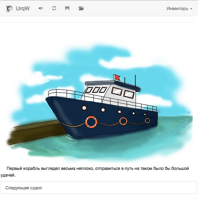Click the largest porthole near the bow
This screenshot has width=199, height=199.
coord(84,108)
